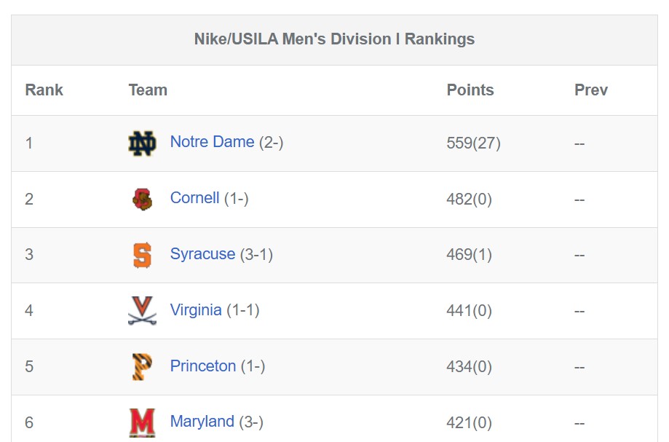Click Notre Dame's 559(27) points value

click(x=474, y=143)
